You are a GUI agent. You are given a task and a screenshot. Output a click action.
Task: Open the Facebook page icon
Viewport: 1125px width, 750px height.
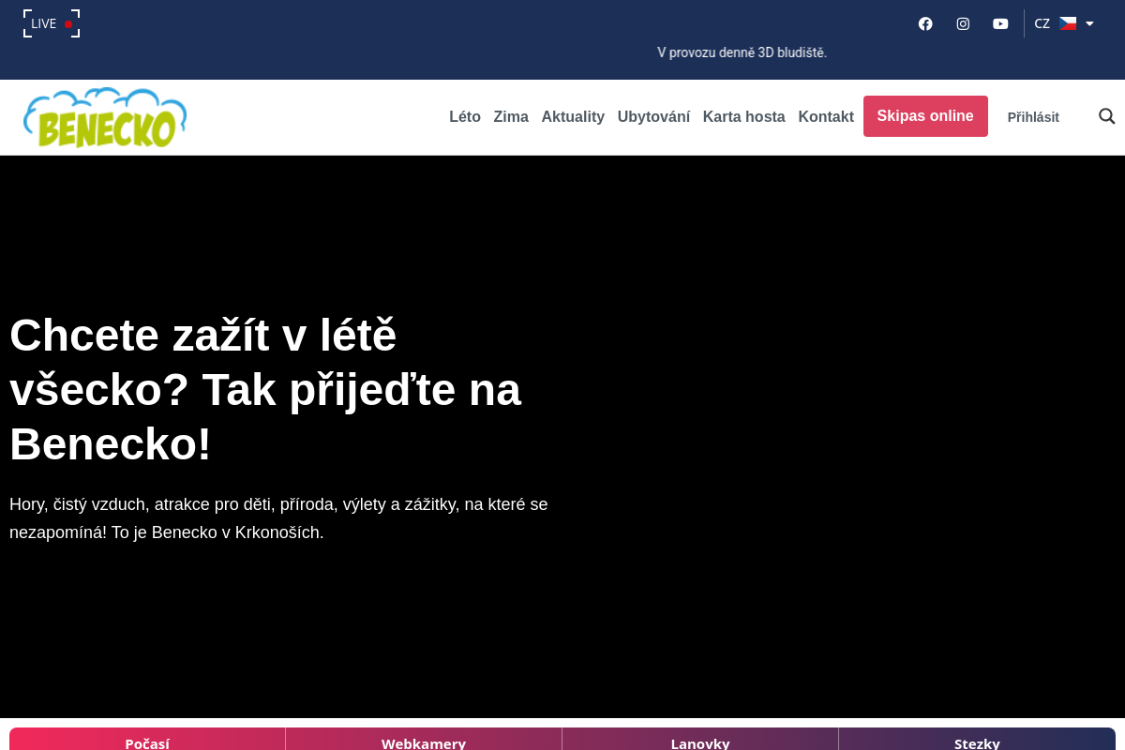point(925,23)
